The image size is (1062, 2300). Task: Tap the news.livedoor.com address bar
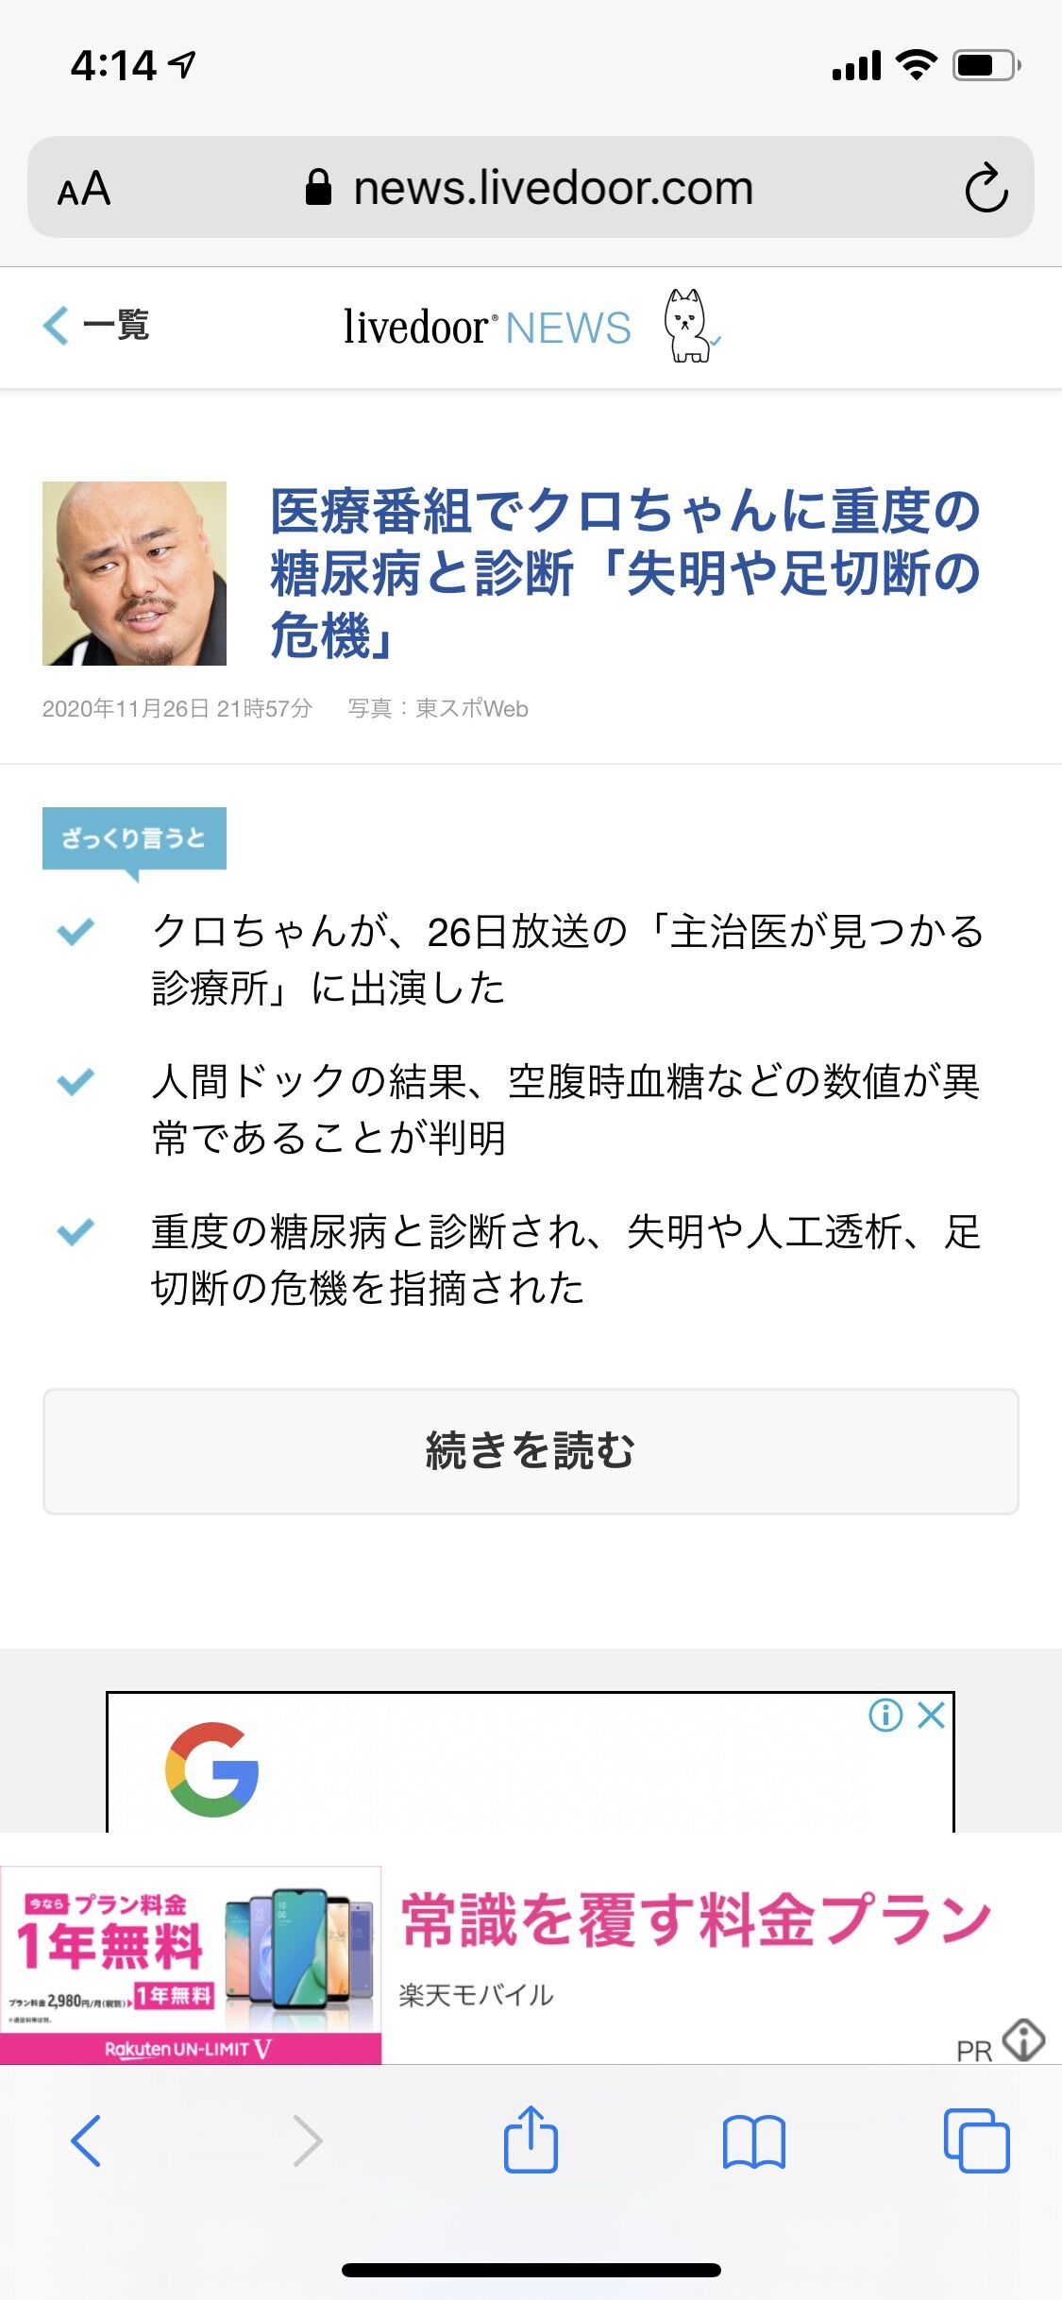pos(531,187)
